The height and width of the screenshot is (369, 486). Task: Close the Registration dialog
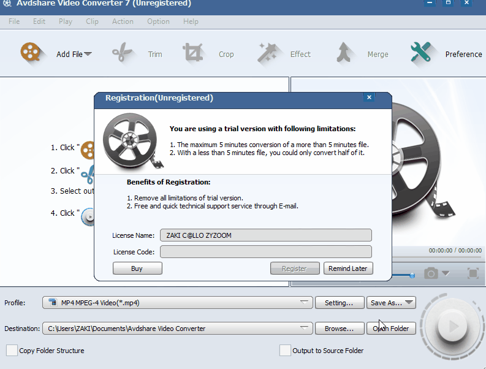pyautogui.click(x=369, y=97)
